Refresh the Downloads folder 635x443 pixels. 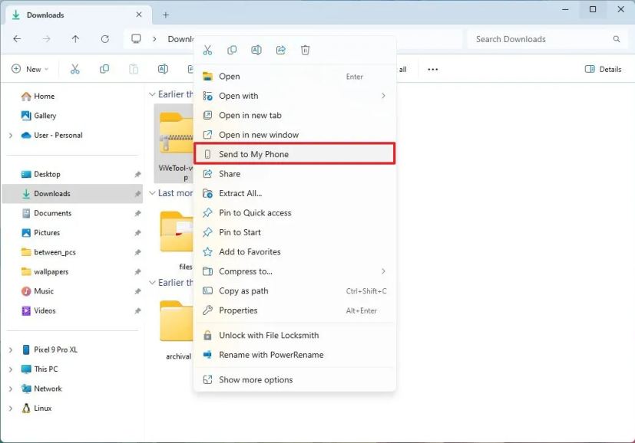[105, 39]
